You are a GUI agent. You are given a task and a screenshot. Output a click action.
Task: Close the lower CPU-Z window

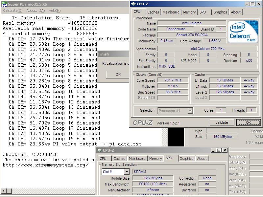coord(225,150)
